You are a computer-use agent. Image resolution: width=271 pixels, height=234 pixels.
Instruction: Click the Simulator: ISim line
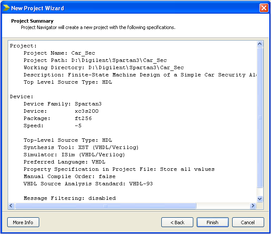[x=74, y=155]
